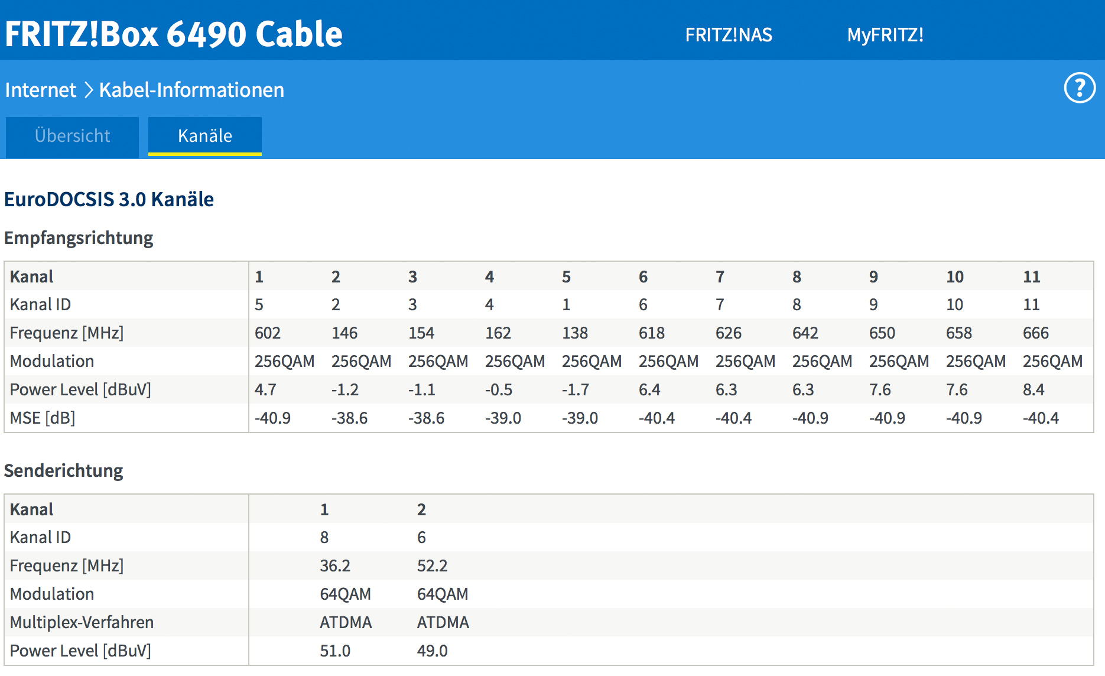The height and width of the screenshot is (676, 1105).
Task: Switch to the Übersicht tab
Action: click(72, 136)
